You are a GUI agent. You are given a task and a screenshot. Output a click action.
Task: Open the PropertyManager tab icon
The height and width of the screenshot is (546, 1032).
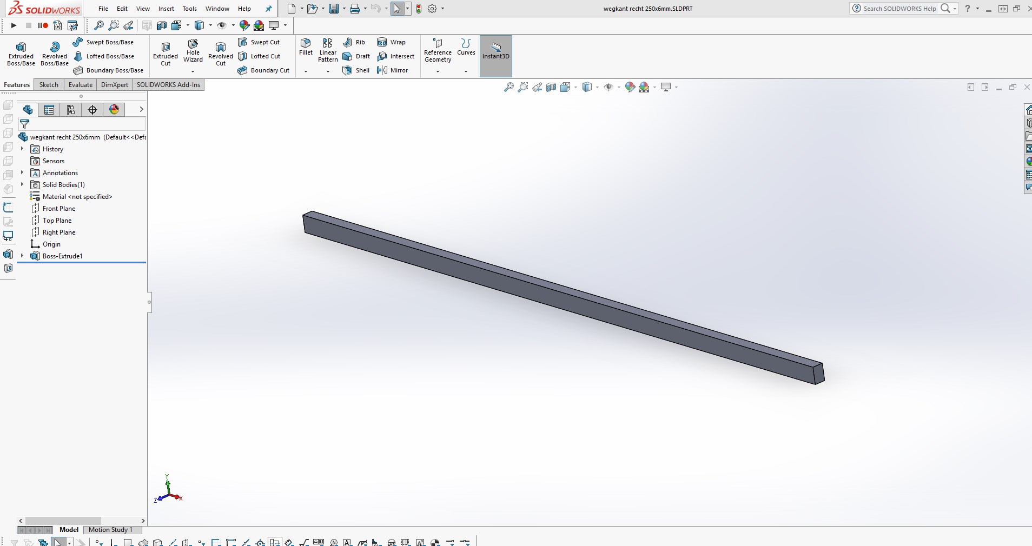[x=49, y=110]
